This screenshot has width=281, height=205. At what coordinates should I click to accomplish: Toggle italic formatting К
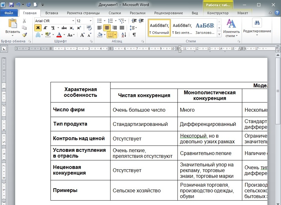[x=45, y=28]
